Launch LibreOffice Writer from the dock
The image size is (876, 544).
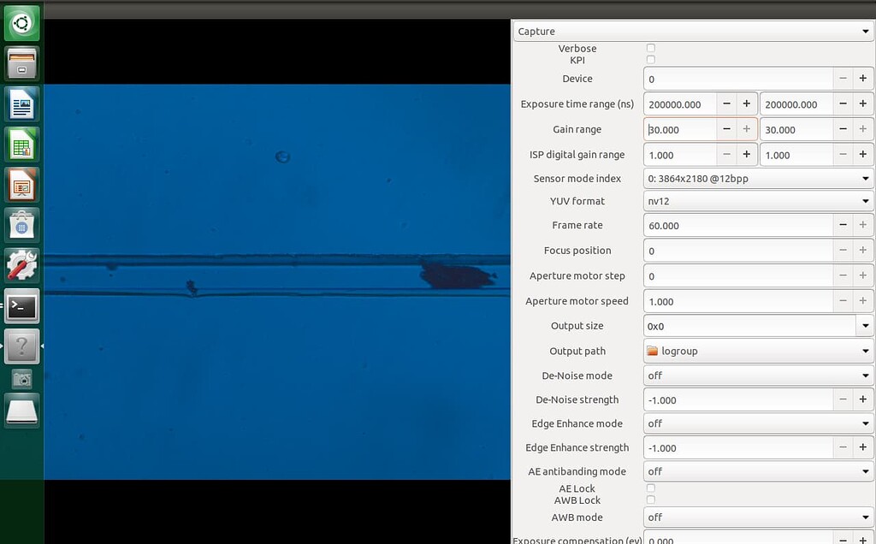pos(21,103)
